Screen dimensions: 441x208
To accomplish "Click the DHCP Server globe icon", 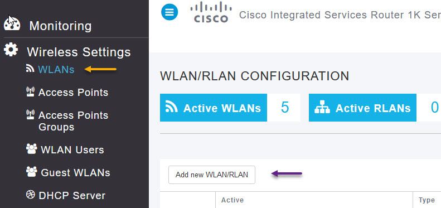I will [30, 195].
